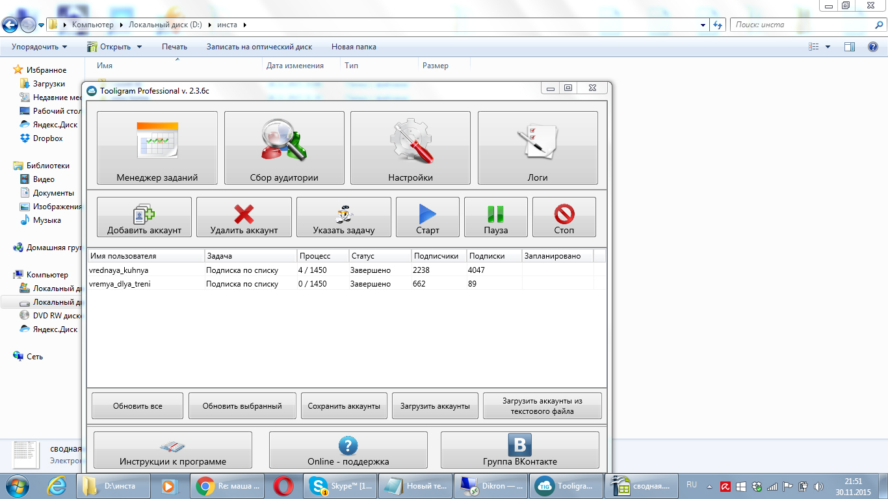Sort by Имя пользователя column header
888x499 pixels.
coord(146,256)
